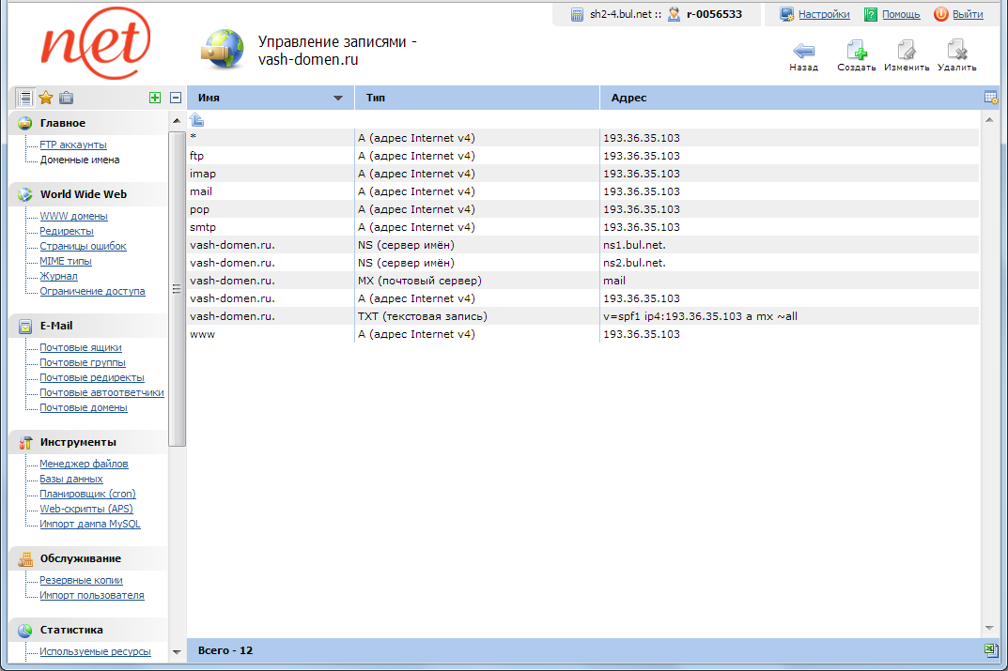Select the TXT record row for vash-domen.ru
1008x671 pixels.
point(423,316)
